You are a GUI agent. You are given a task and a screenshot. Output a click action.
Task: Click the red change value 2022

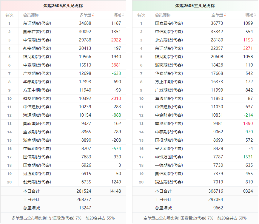coord(116,40)
